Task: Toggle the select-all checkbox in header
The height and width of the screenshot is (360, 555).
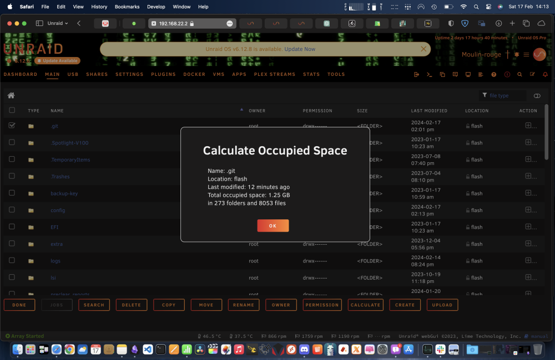Action: point(12,110)
